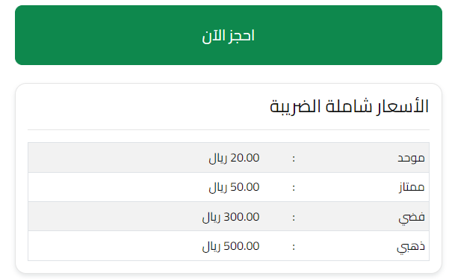
Task: Click the 20.00 price amount
Action: [x=245, y=158]
